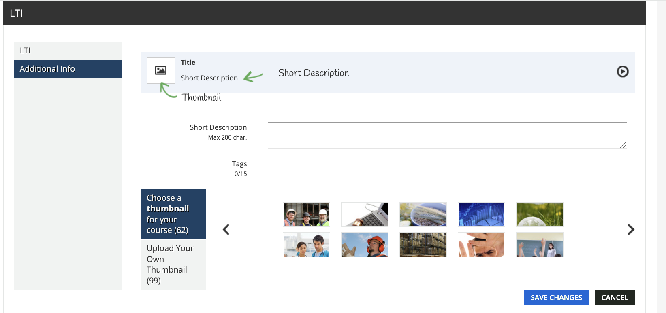Viewport: 666px width, 313px height.
Task: Click into the Tags input field
Action: pyautogui.click(x=447, y=173)
